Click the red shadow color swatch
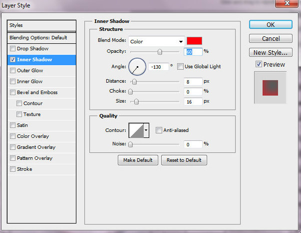This screenshot has height=233, width=301. pos(194,41)
